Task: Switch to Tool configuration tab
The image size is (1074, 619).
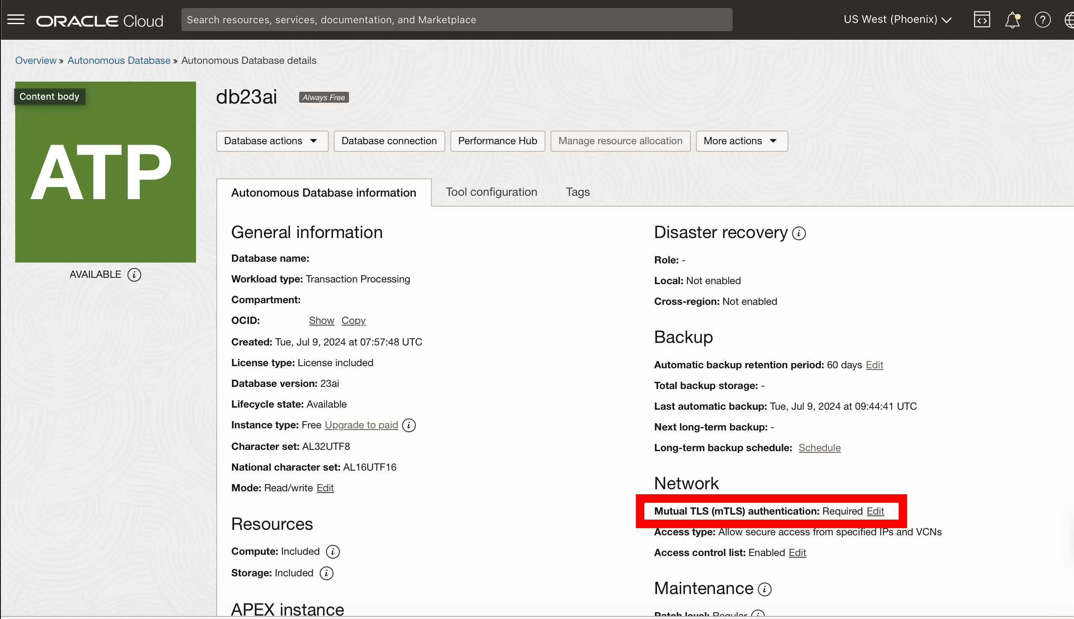Action: (x=491, y=192)
